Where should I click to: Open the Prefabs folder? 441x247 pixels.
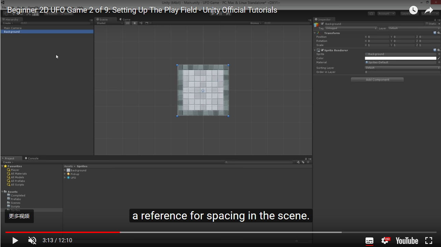(x=14, y=199)
